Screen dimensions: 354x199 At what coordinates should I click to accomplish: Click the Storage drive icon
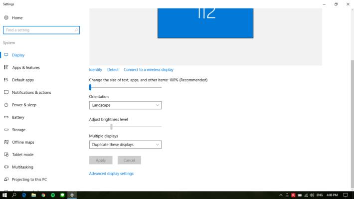6,130
